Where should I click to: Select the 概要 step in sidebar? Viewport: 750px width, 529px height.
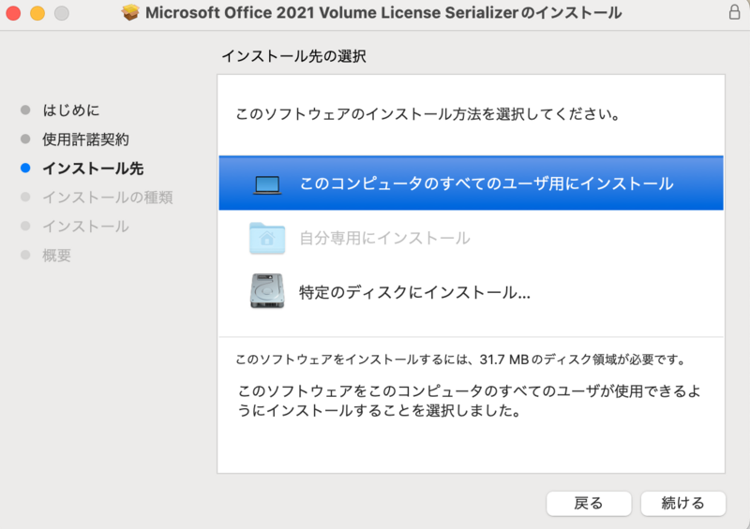[56, 256]
